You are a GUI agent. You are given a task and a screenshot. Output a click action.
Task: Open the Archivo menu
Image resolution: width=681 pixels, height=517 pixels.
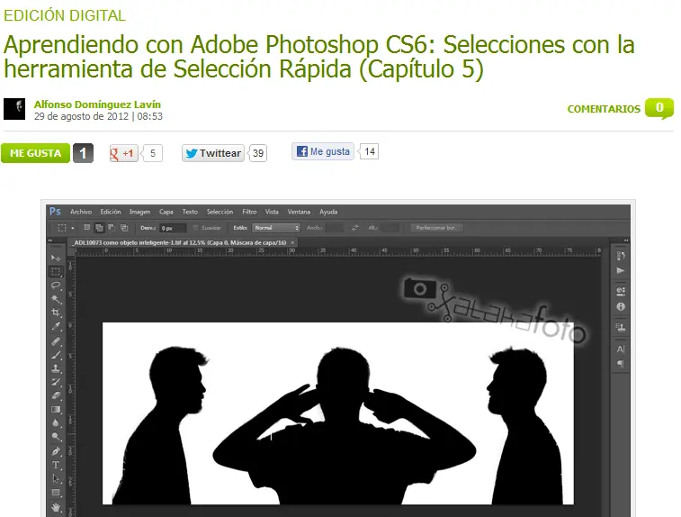81,212
